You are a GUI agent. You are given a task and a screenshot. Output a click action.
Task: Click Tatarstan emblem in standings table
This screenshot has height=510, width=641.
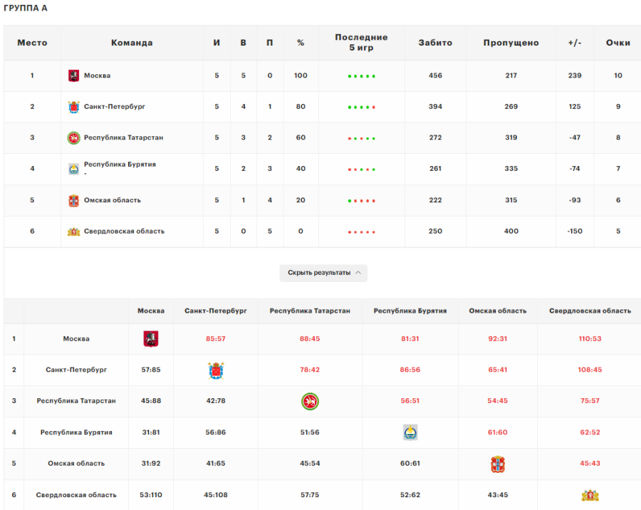point(73,137)
